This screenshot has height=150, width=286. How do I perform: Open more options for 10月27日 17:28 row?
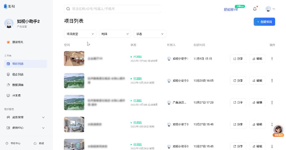click(x=272, y=103)
